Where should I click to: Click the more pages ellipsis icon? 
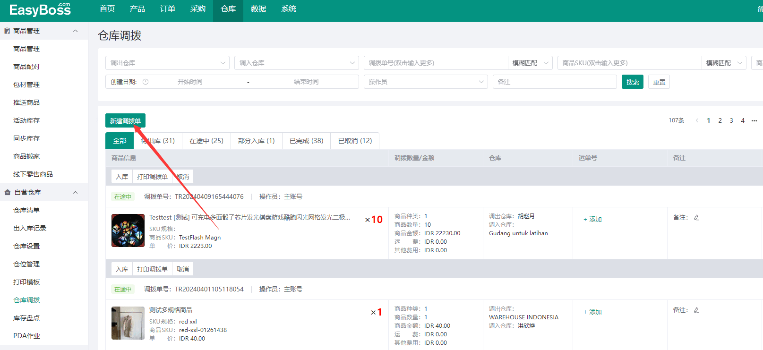click(x=754, y=120)
